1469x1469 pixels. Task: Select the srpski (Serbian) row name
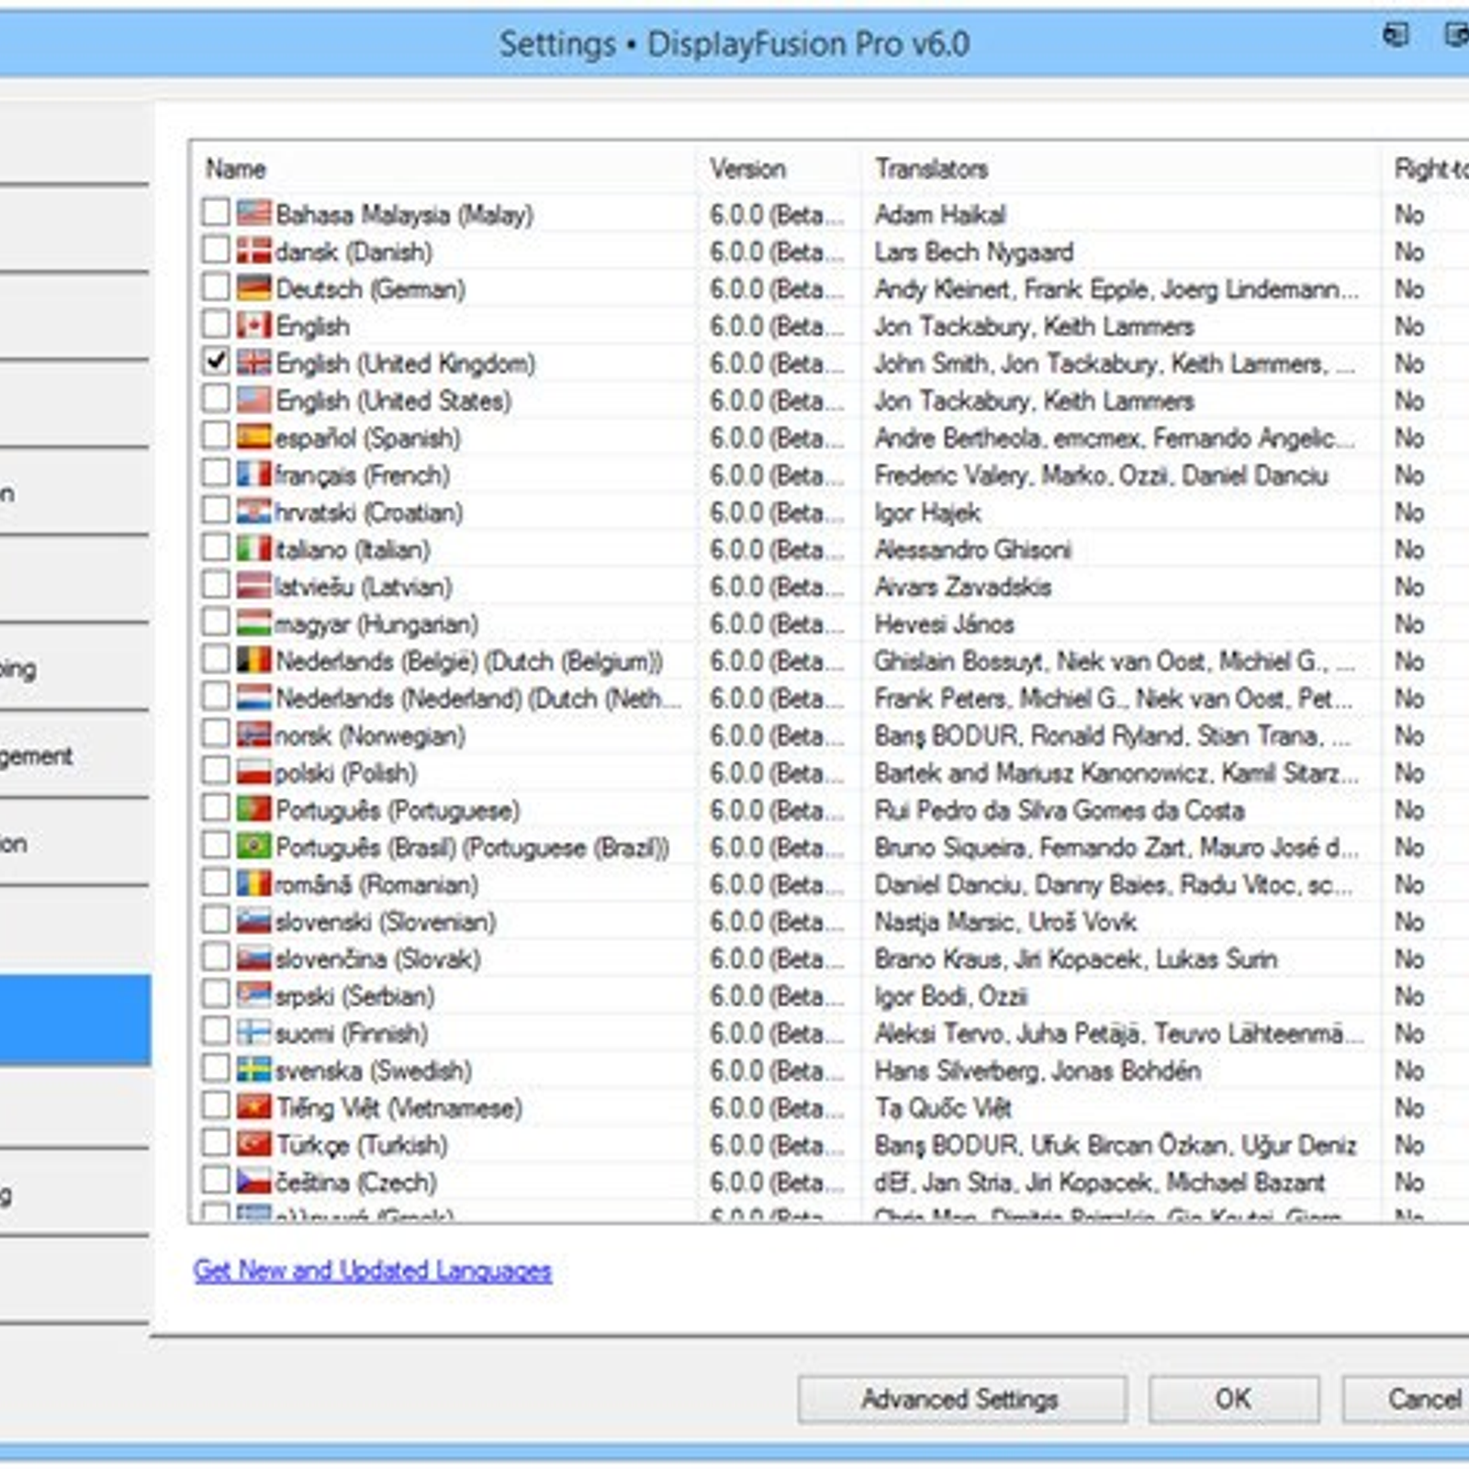[354, 996]
